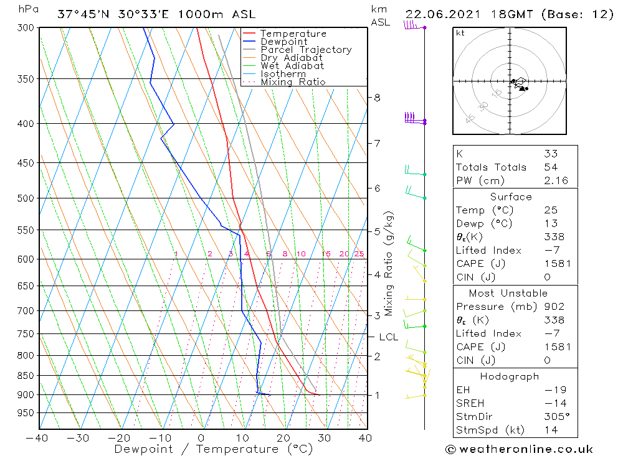Click the blue Dewpoint legend line swatch

249,41
